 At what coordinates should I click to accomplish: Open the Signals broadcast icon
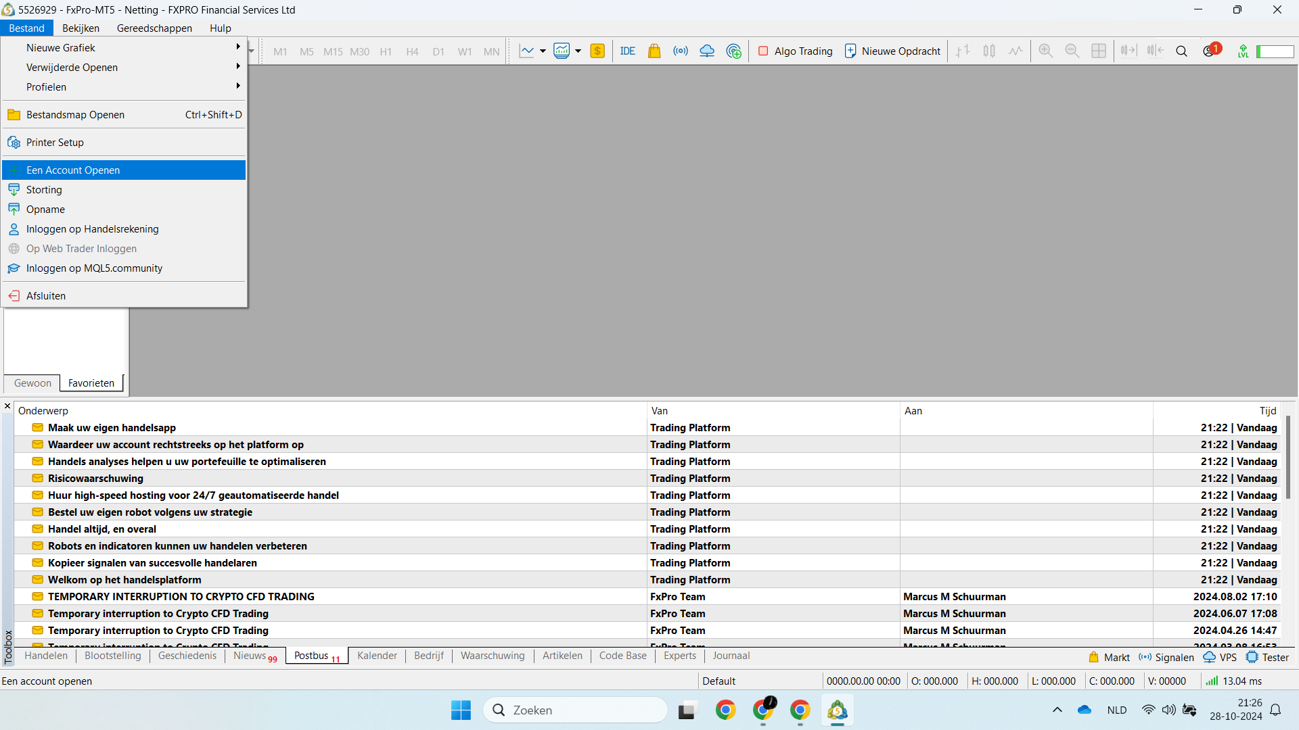pos(681,51)
